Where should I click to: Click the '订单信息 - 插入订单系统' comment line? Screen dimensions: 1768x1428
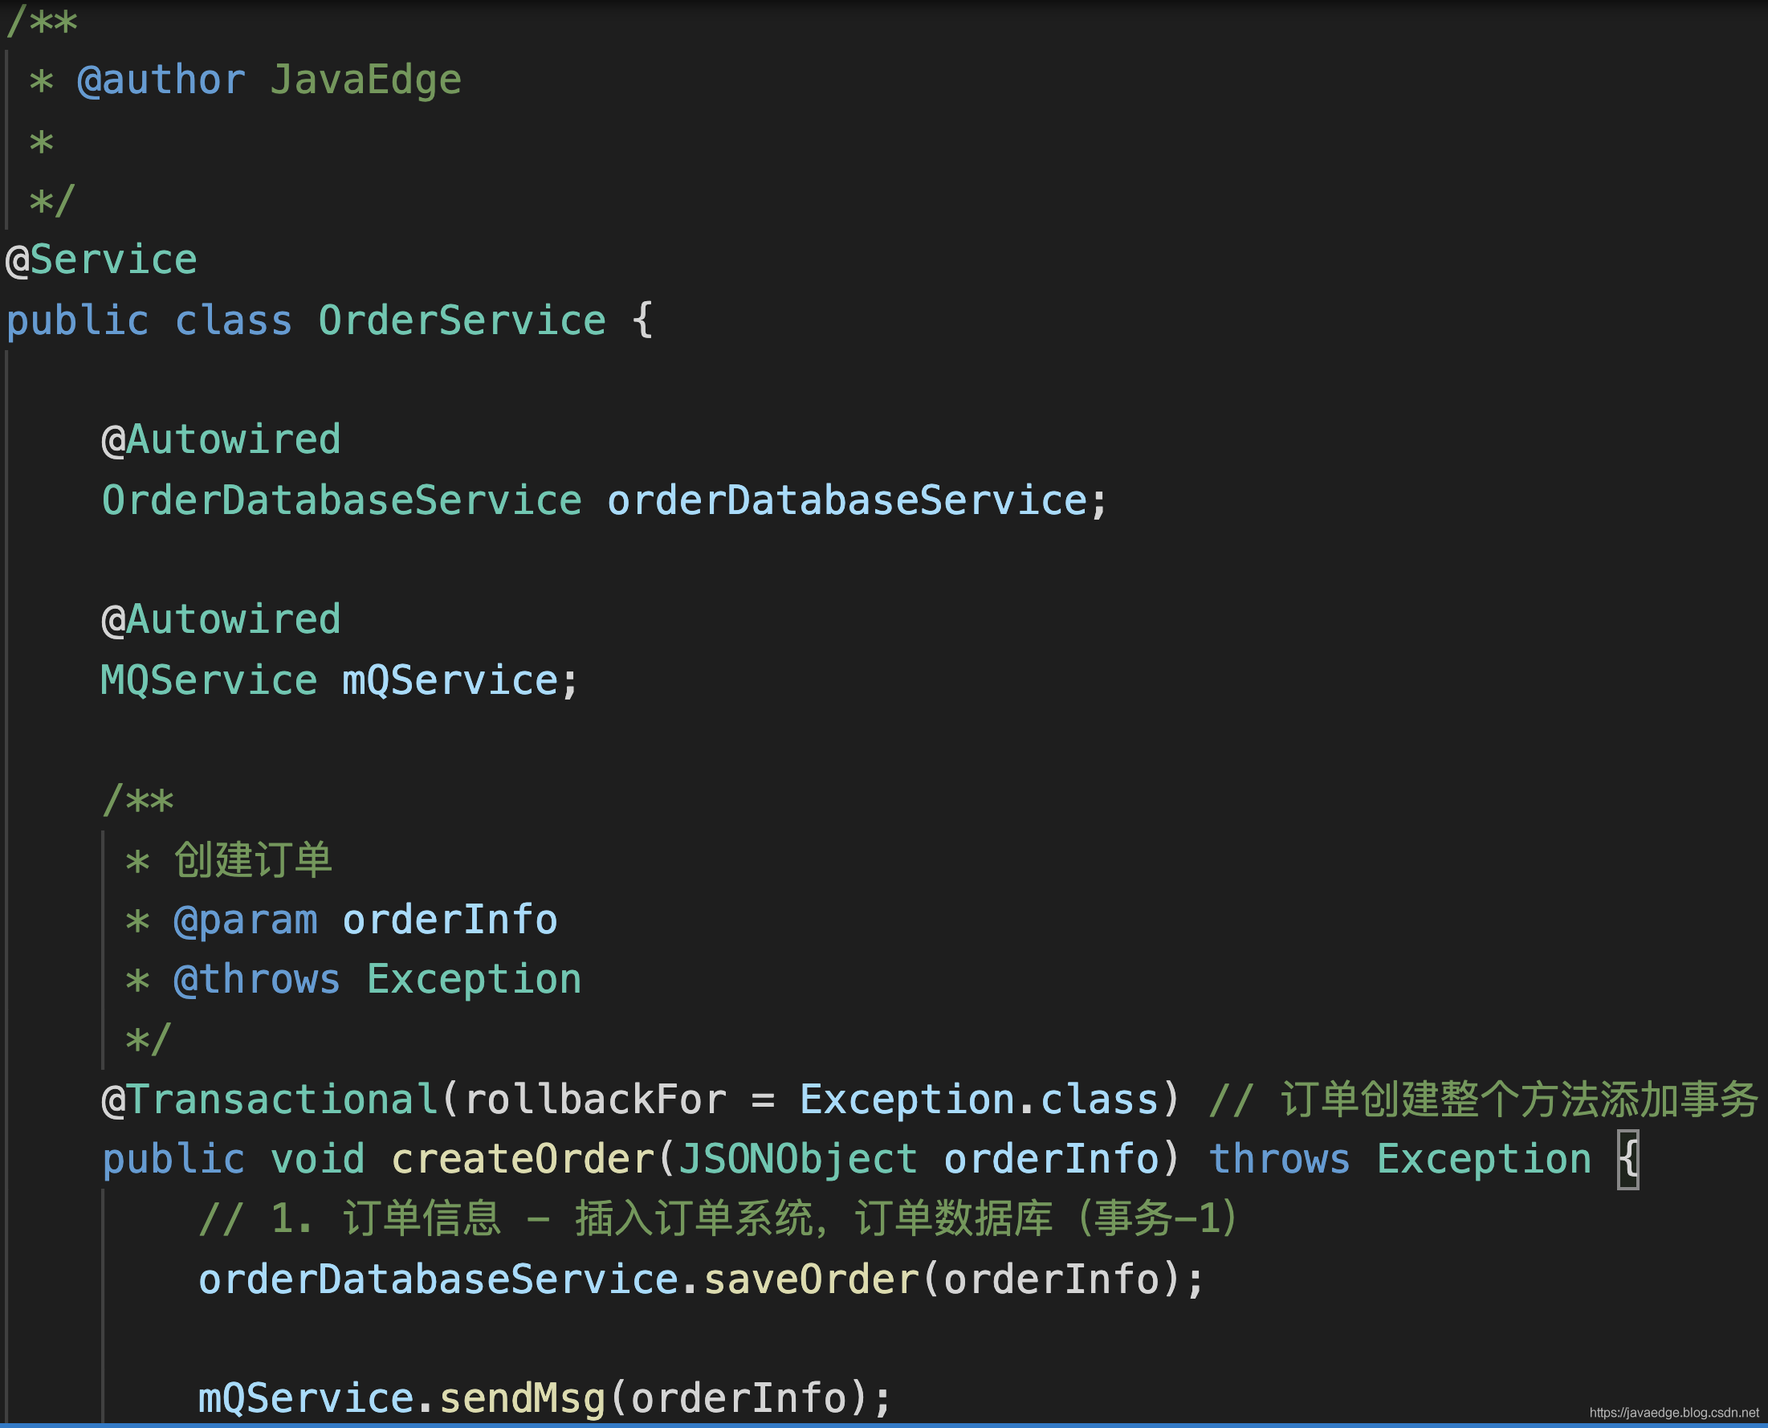tap(718, 1218)
